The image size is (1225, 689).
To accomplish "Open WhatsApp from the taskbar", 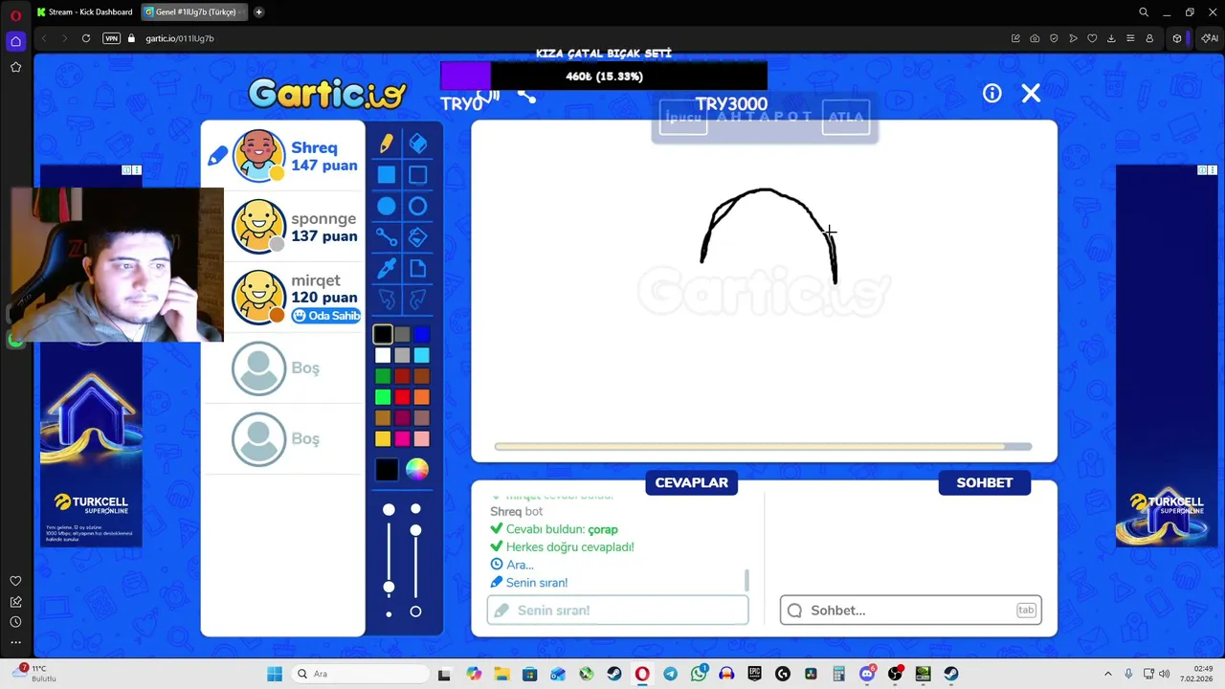I will pos(699,674).
